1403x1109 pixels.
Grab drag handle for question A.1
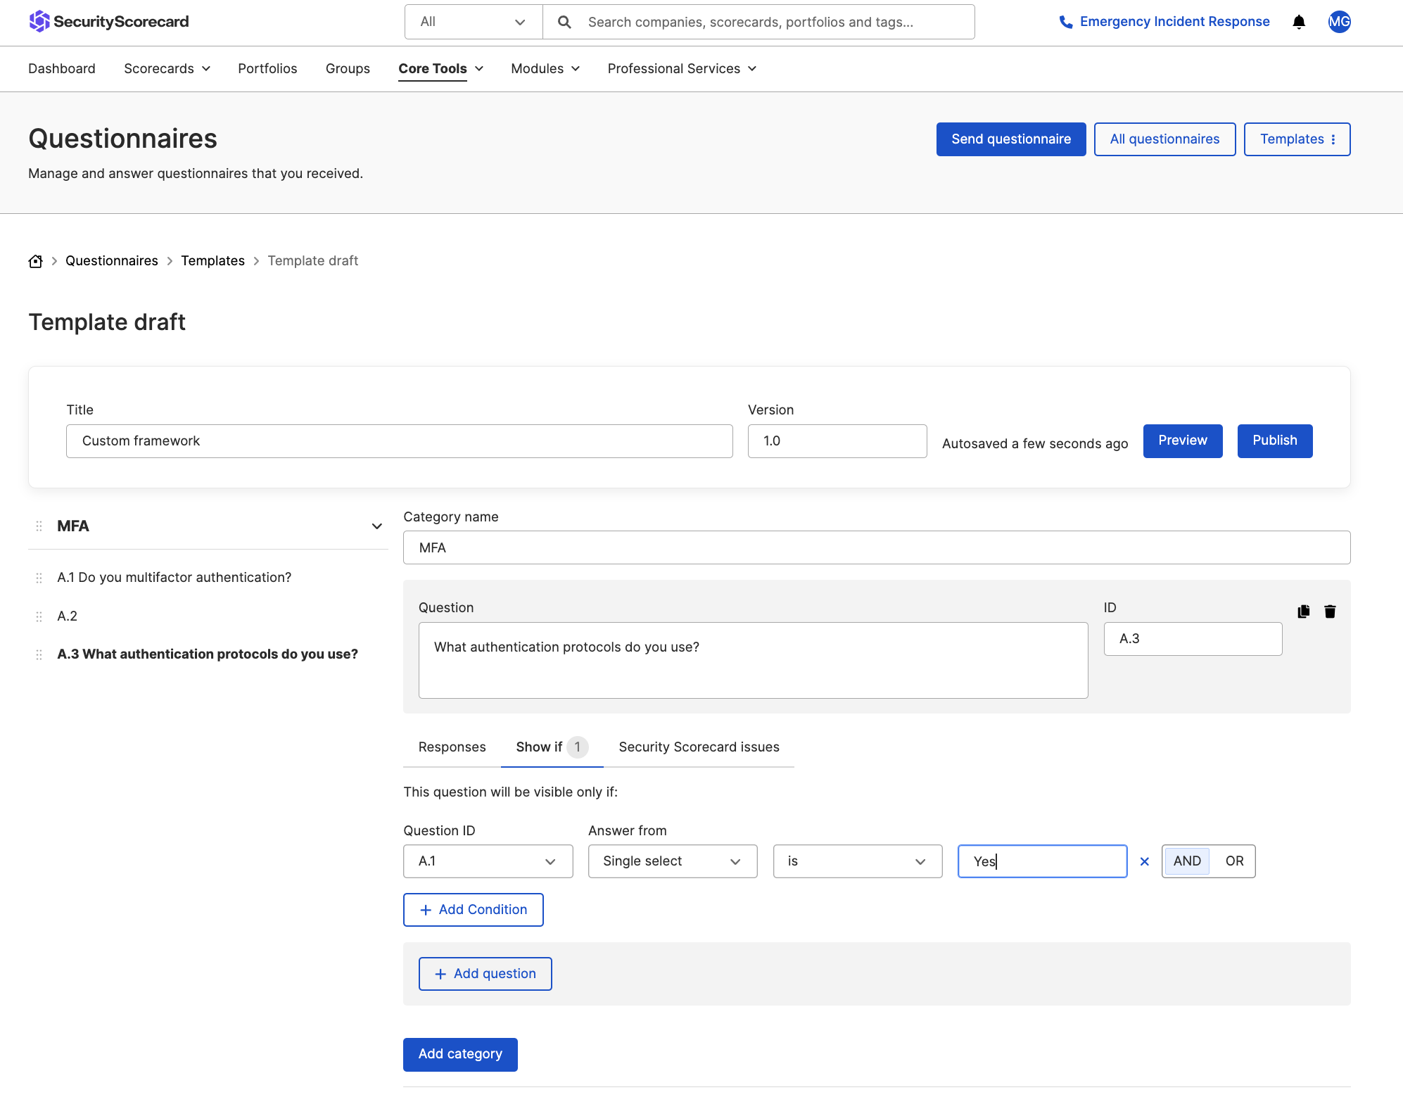[39, 578]
